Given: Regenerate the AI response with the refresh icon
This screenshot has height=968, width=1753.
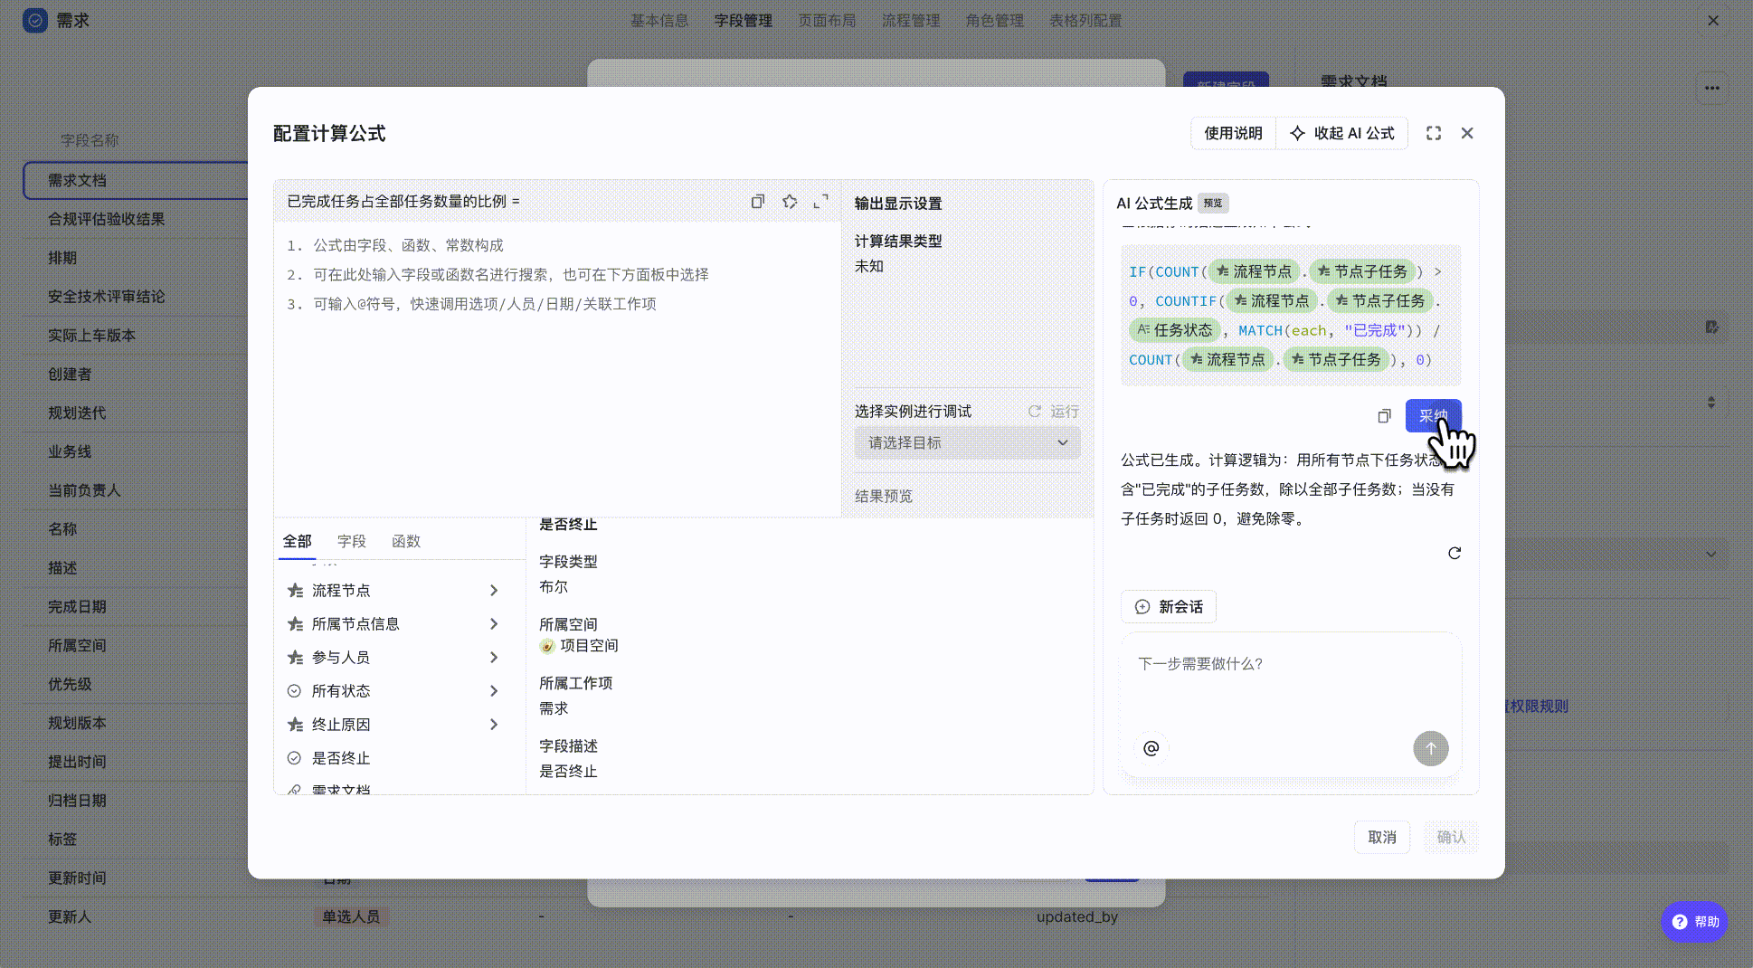Looking at the screenshot, I should point(1455,553).
